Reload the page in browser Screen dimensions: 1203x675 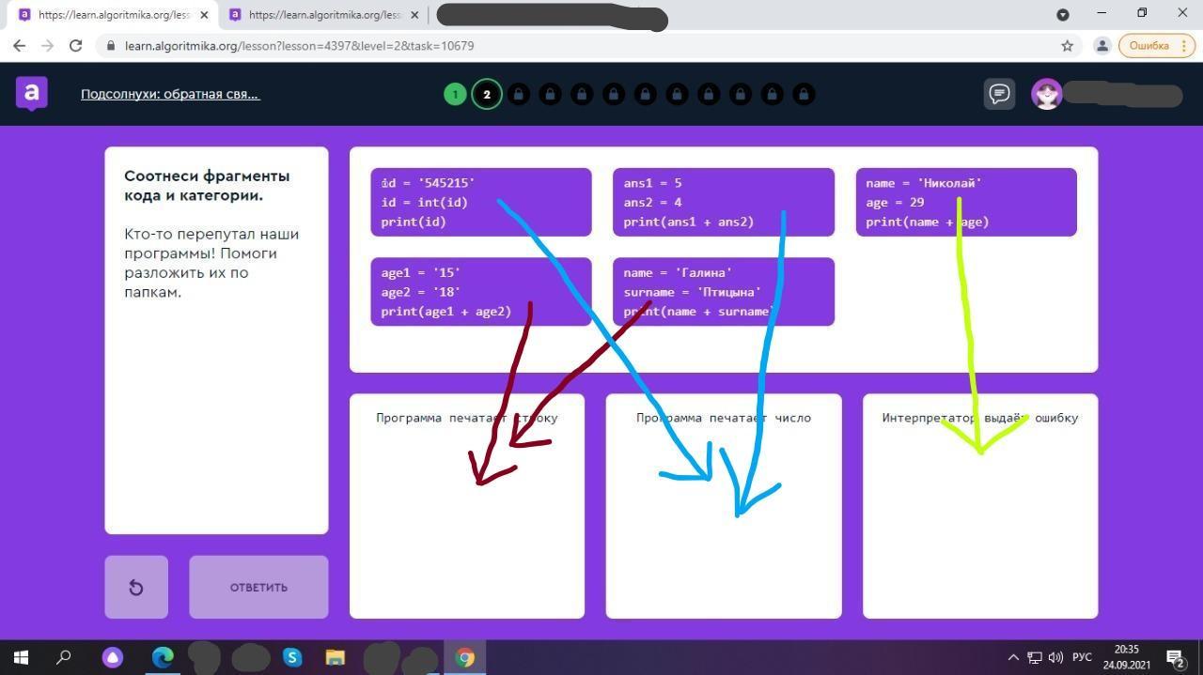76,46
